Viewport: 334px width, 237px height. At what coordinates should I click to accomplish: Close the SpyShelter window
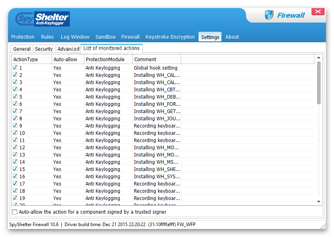[318, 12]
